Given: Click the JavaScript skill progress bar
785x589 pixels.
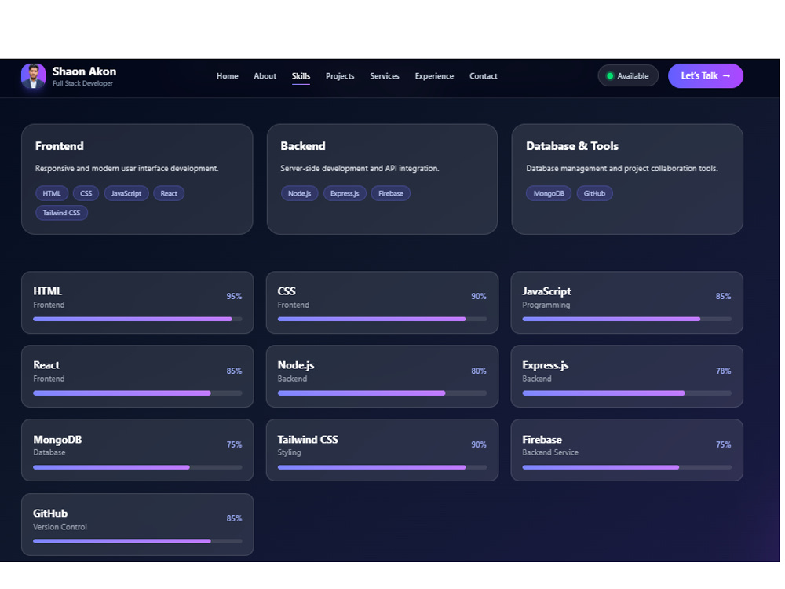Looking at the screenshot, I should click(626, 319).
